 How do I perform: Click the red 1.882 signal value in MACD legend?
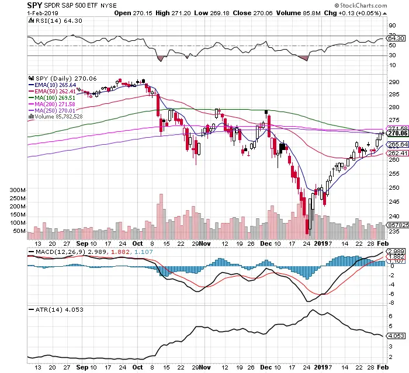[120, 252]
